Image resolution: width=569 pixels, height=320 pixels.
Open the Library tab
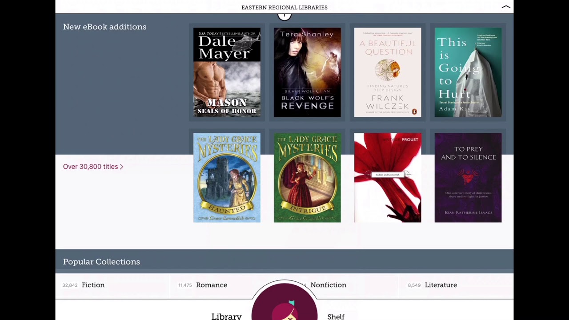[x=226, y=316]
